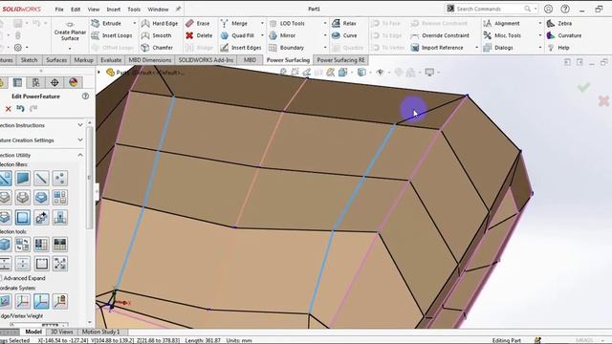Open the user account icon
This screenshot has width=612, height=344.
[x=548, y=9]
